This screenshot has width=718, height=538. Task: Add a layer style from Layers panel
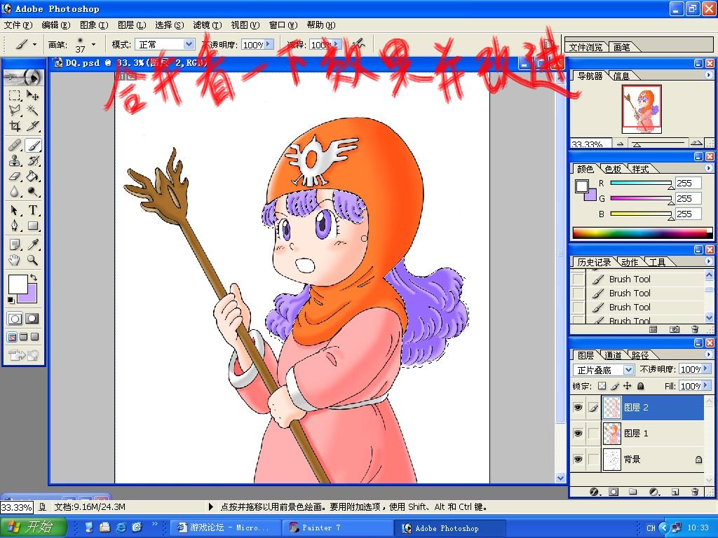(x=595, y=492)
